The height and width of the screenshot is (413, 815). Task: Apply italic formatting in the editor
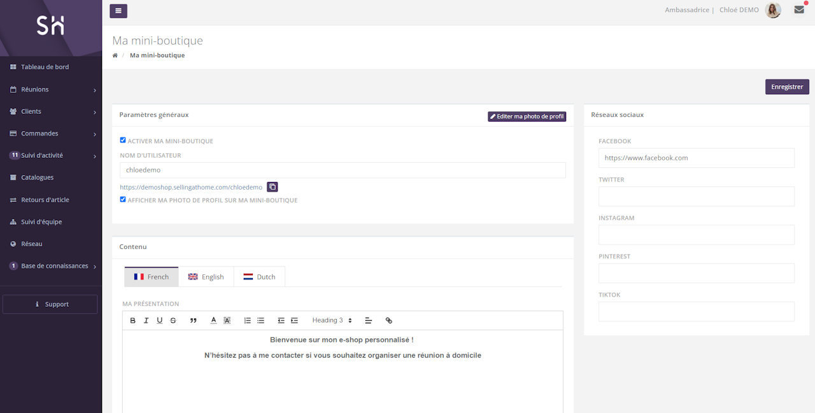coord(146,321)
